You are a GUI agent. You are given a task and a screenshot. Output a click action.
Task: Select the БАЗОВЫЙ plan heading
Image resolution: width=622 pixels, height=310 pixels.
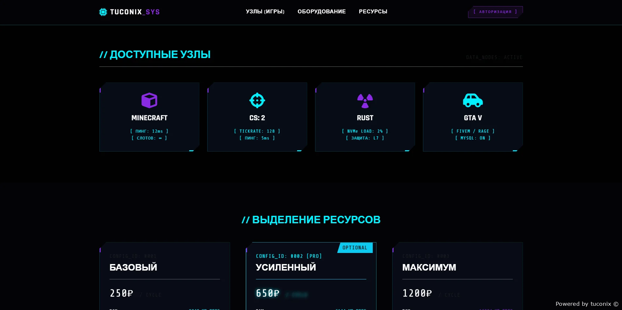[133, 267]
